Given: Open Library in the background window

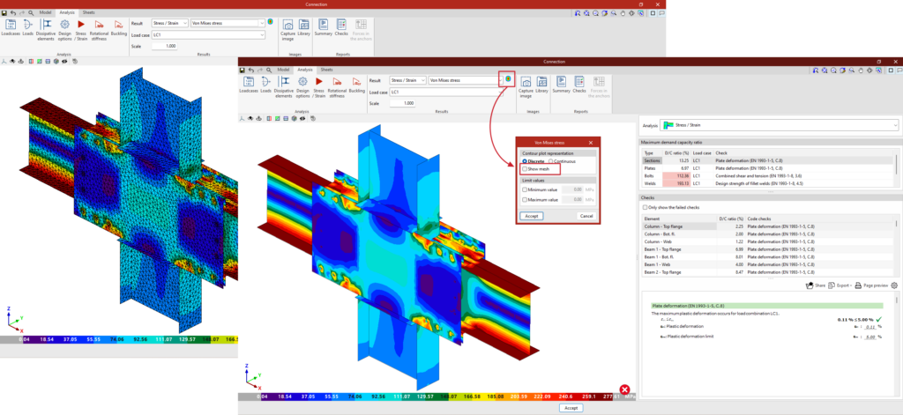Looking at the screenshot, I should coord(304,27).
